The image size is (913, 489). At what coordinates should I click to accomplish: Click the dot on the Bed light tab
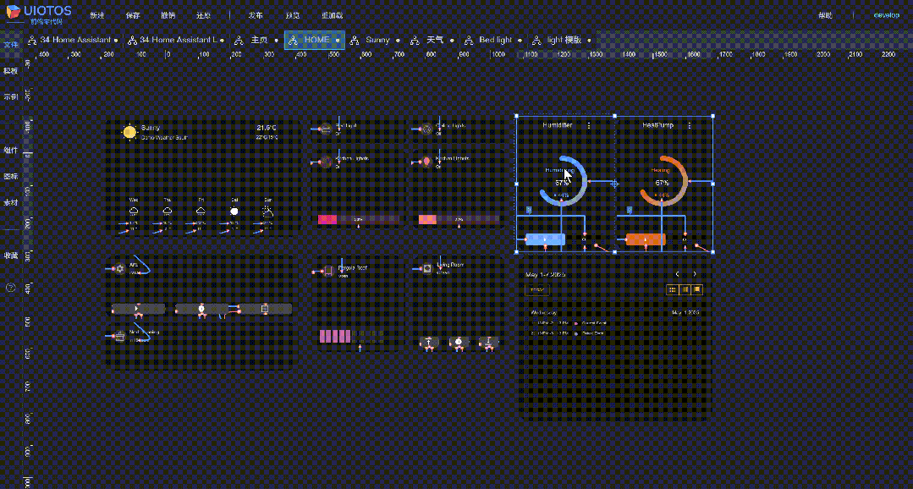pyautogui.click(x=520, y=41)
